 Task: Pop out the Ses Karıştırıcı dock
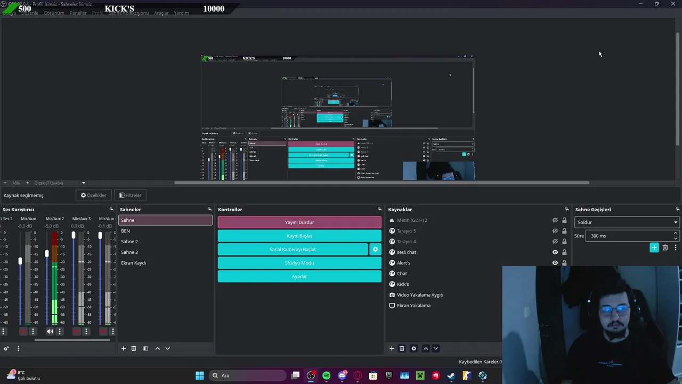click(x=111, y=210)
